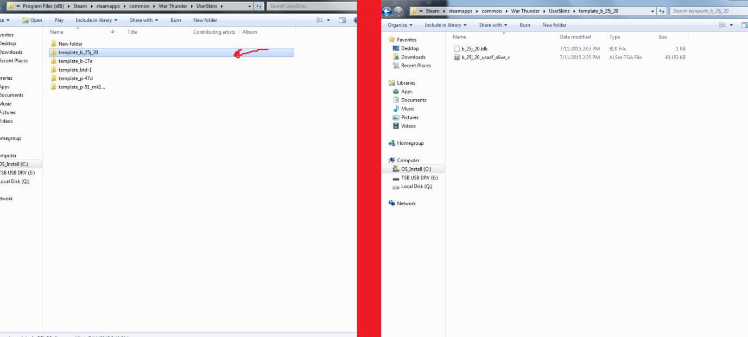Click the template_p-47d folder icon
748x337 pixels.
[x=53, y=79]
